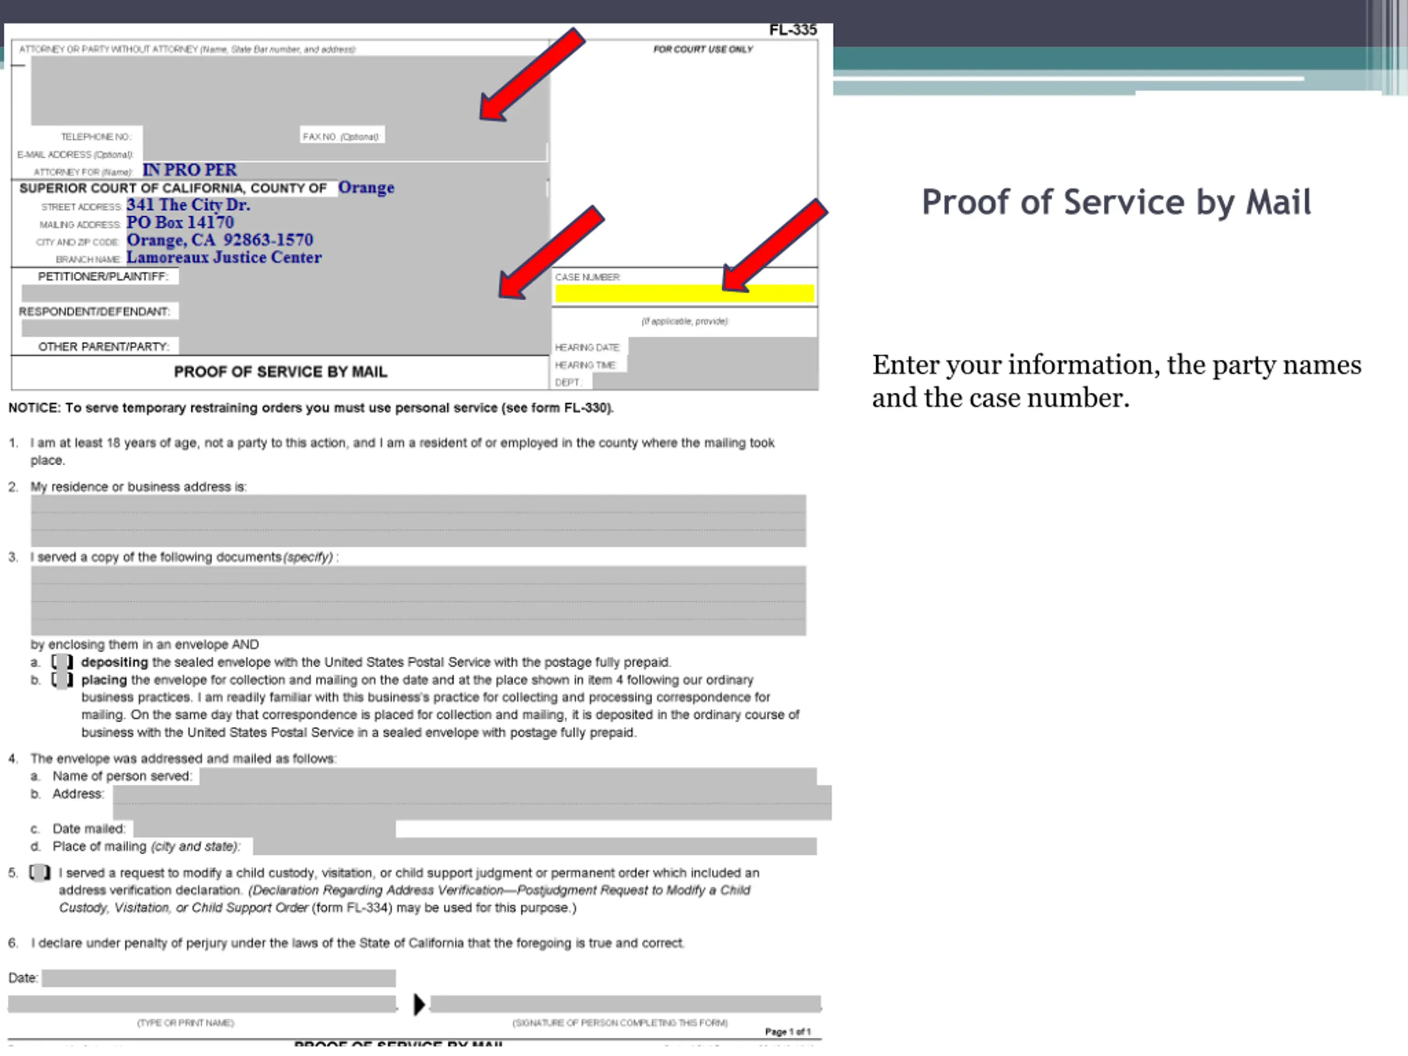1408x1056 pixels.
Task: Check the placing envelope for collection checkbox
Action: [62, 680]
